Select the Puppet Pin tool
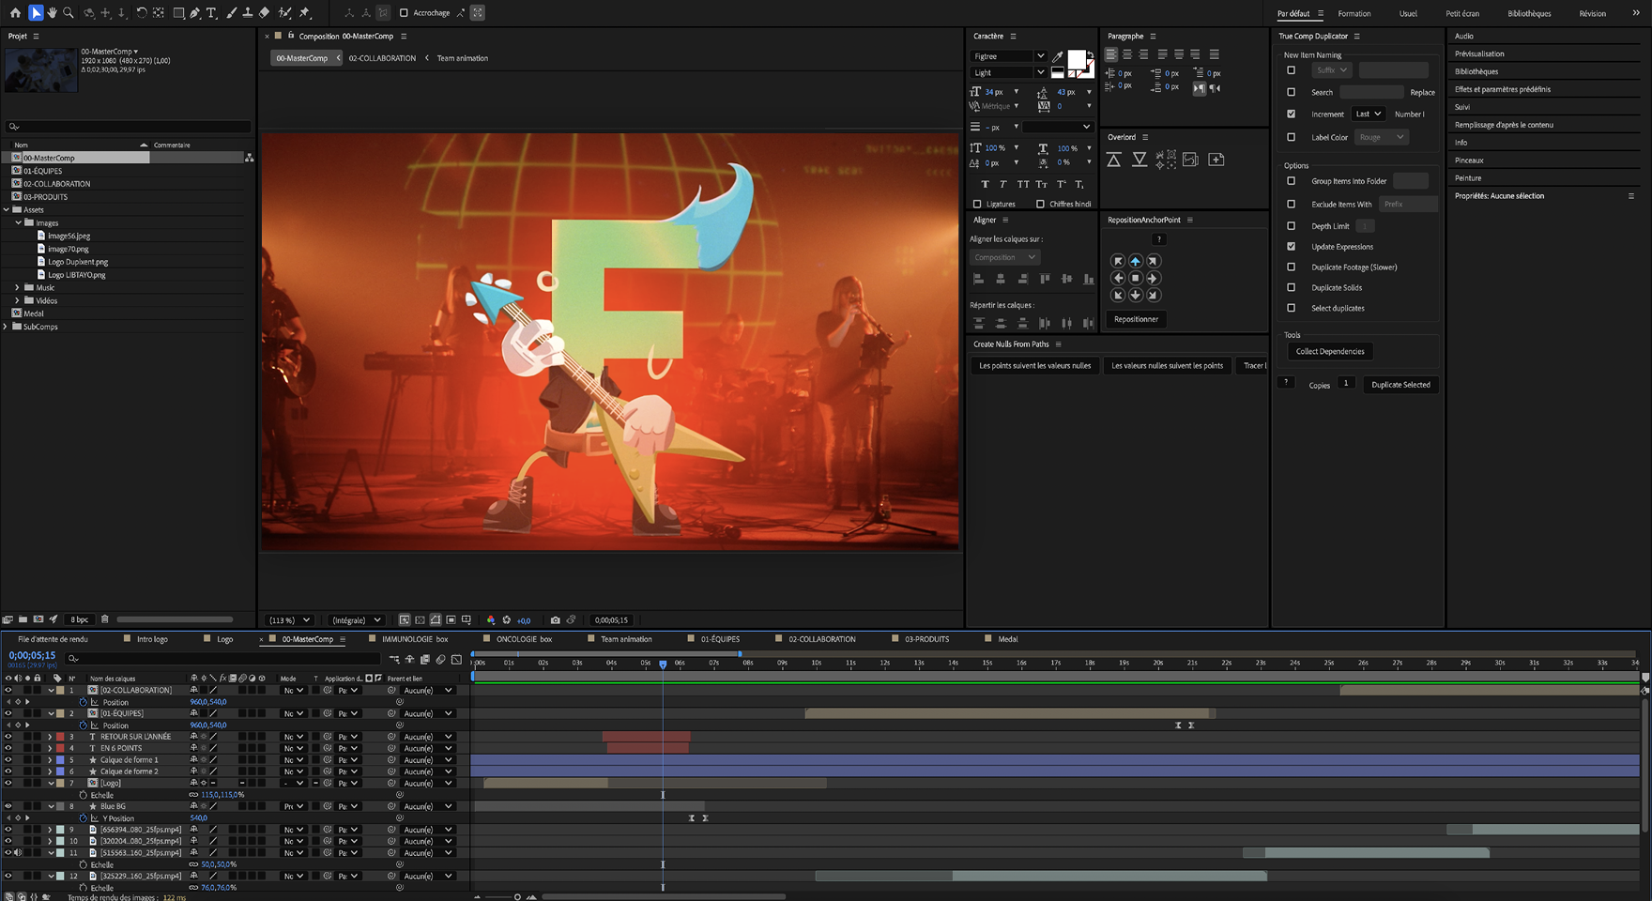This screenshot has width=1652, height=901. tap(304, 13)
